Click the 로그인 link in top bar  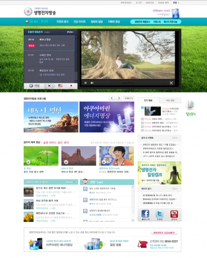139,3
